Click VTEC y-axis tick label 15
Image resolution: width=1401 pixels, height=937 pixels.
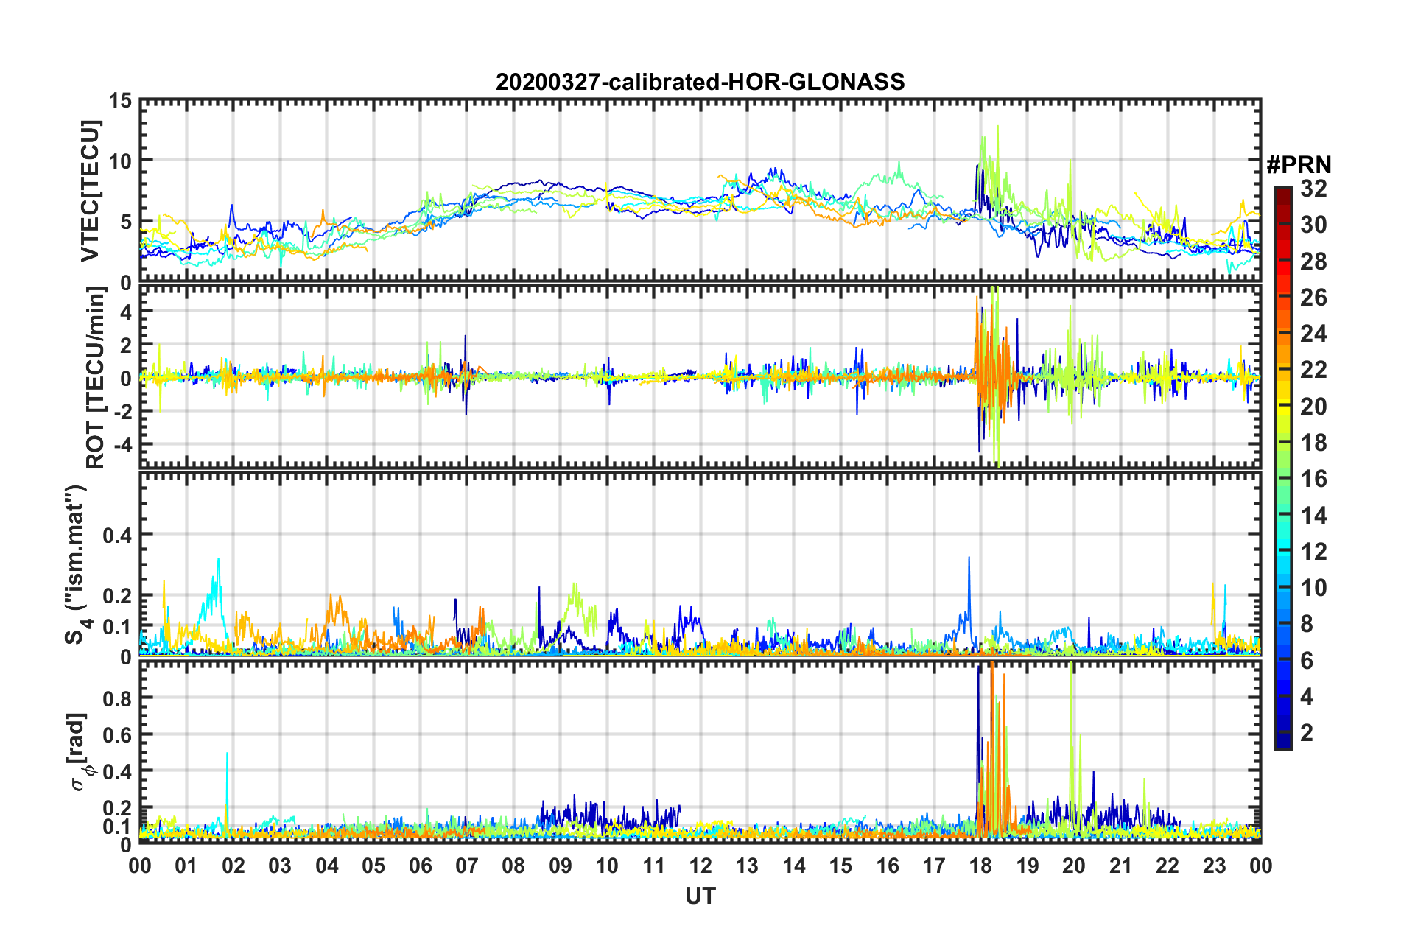[120, 101]
